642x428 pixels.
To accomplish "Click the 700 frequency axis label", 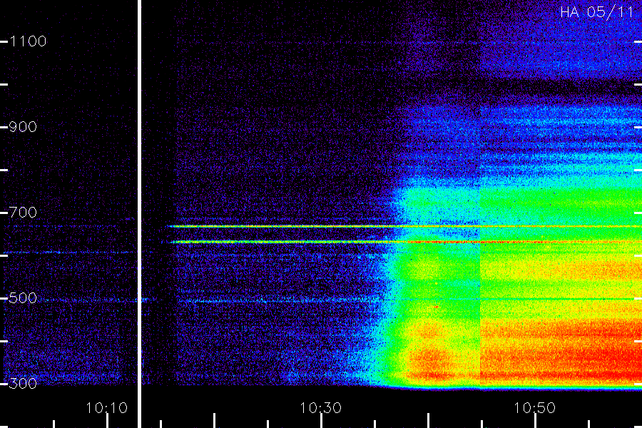I will pos(23,213).
